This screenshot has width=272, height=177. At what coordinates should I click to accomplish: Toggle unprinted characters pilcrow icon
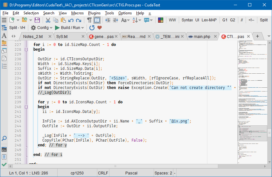(x=89, y=20)
